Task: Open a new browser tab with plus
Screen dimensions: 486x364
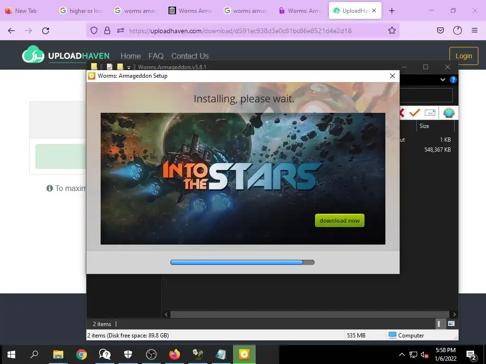Action: click(392, 10)
